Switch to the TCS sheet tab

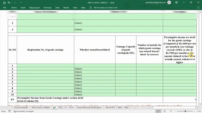[71, 107]
